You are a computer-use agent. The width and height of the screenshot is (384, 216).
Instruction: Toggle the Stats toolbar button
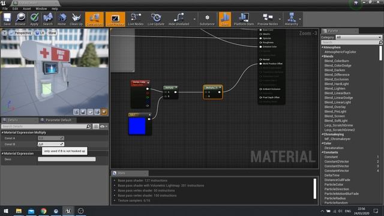tap(224, 19)
